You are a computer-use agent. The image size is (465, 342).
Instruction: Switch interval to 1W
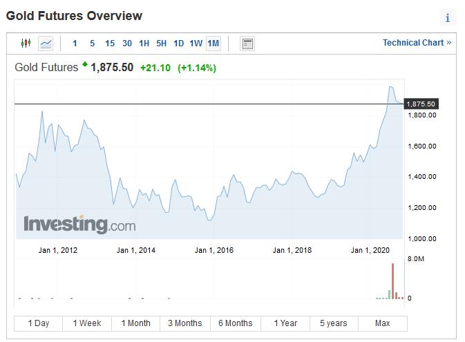click(196, 44)
